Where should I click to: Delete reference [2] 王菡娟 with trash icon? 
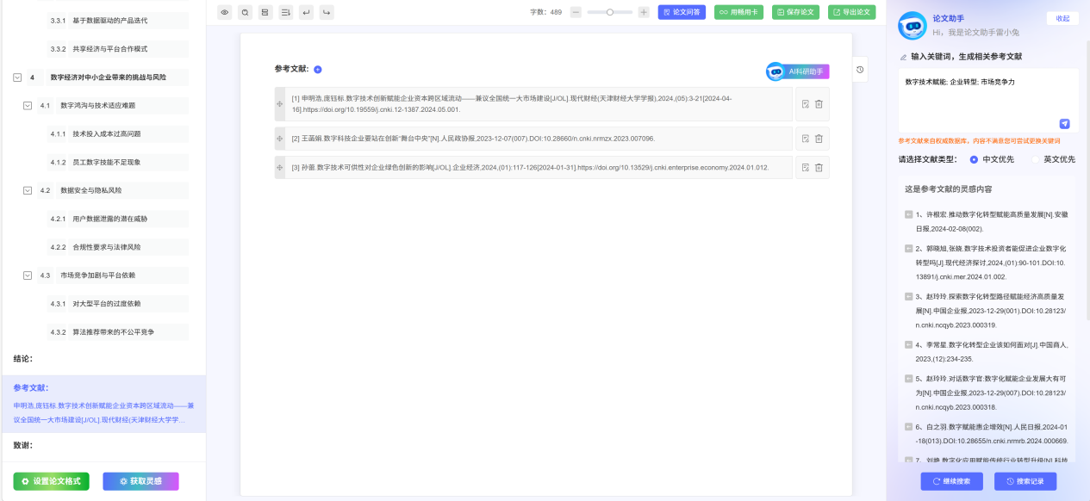[819, 139]
